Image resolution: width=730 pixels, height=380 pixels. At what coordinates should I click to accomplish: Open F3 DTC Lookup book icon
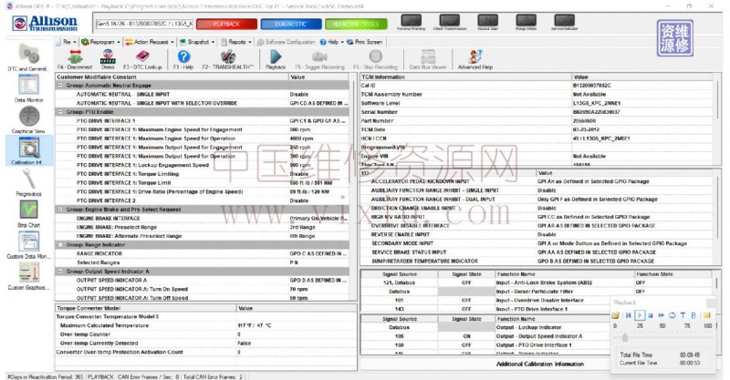pyautogui.click(x=142, y=56)
